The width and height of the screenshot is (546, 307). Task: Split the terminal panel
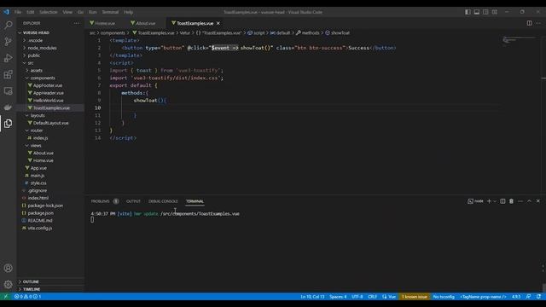click(502, 201)
